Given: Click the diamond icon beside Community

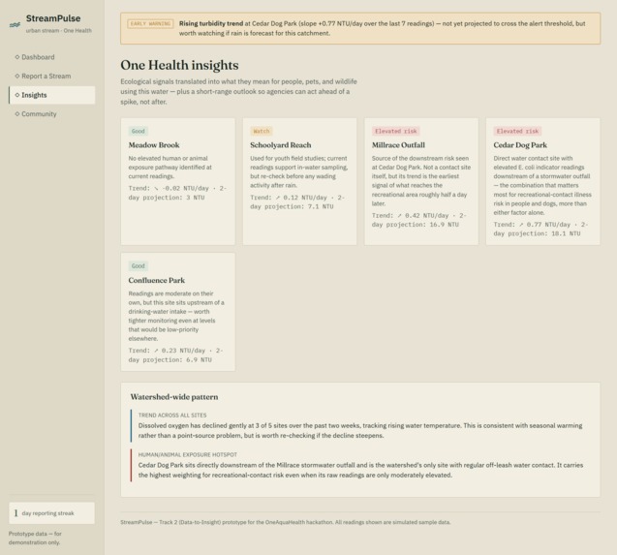Looking at the screenshot, I should [16, 113].
